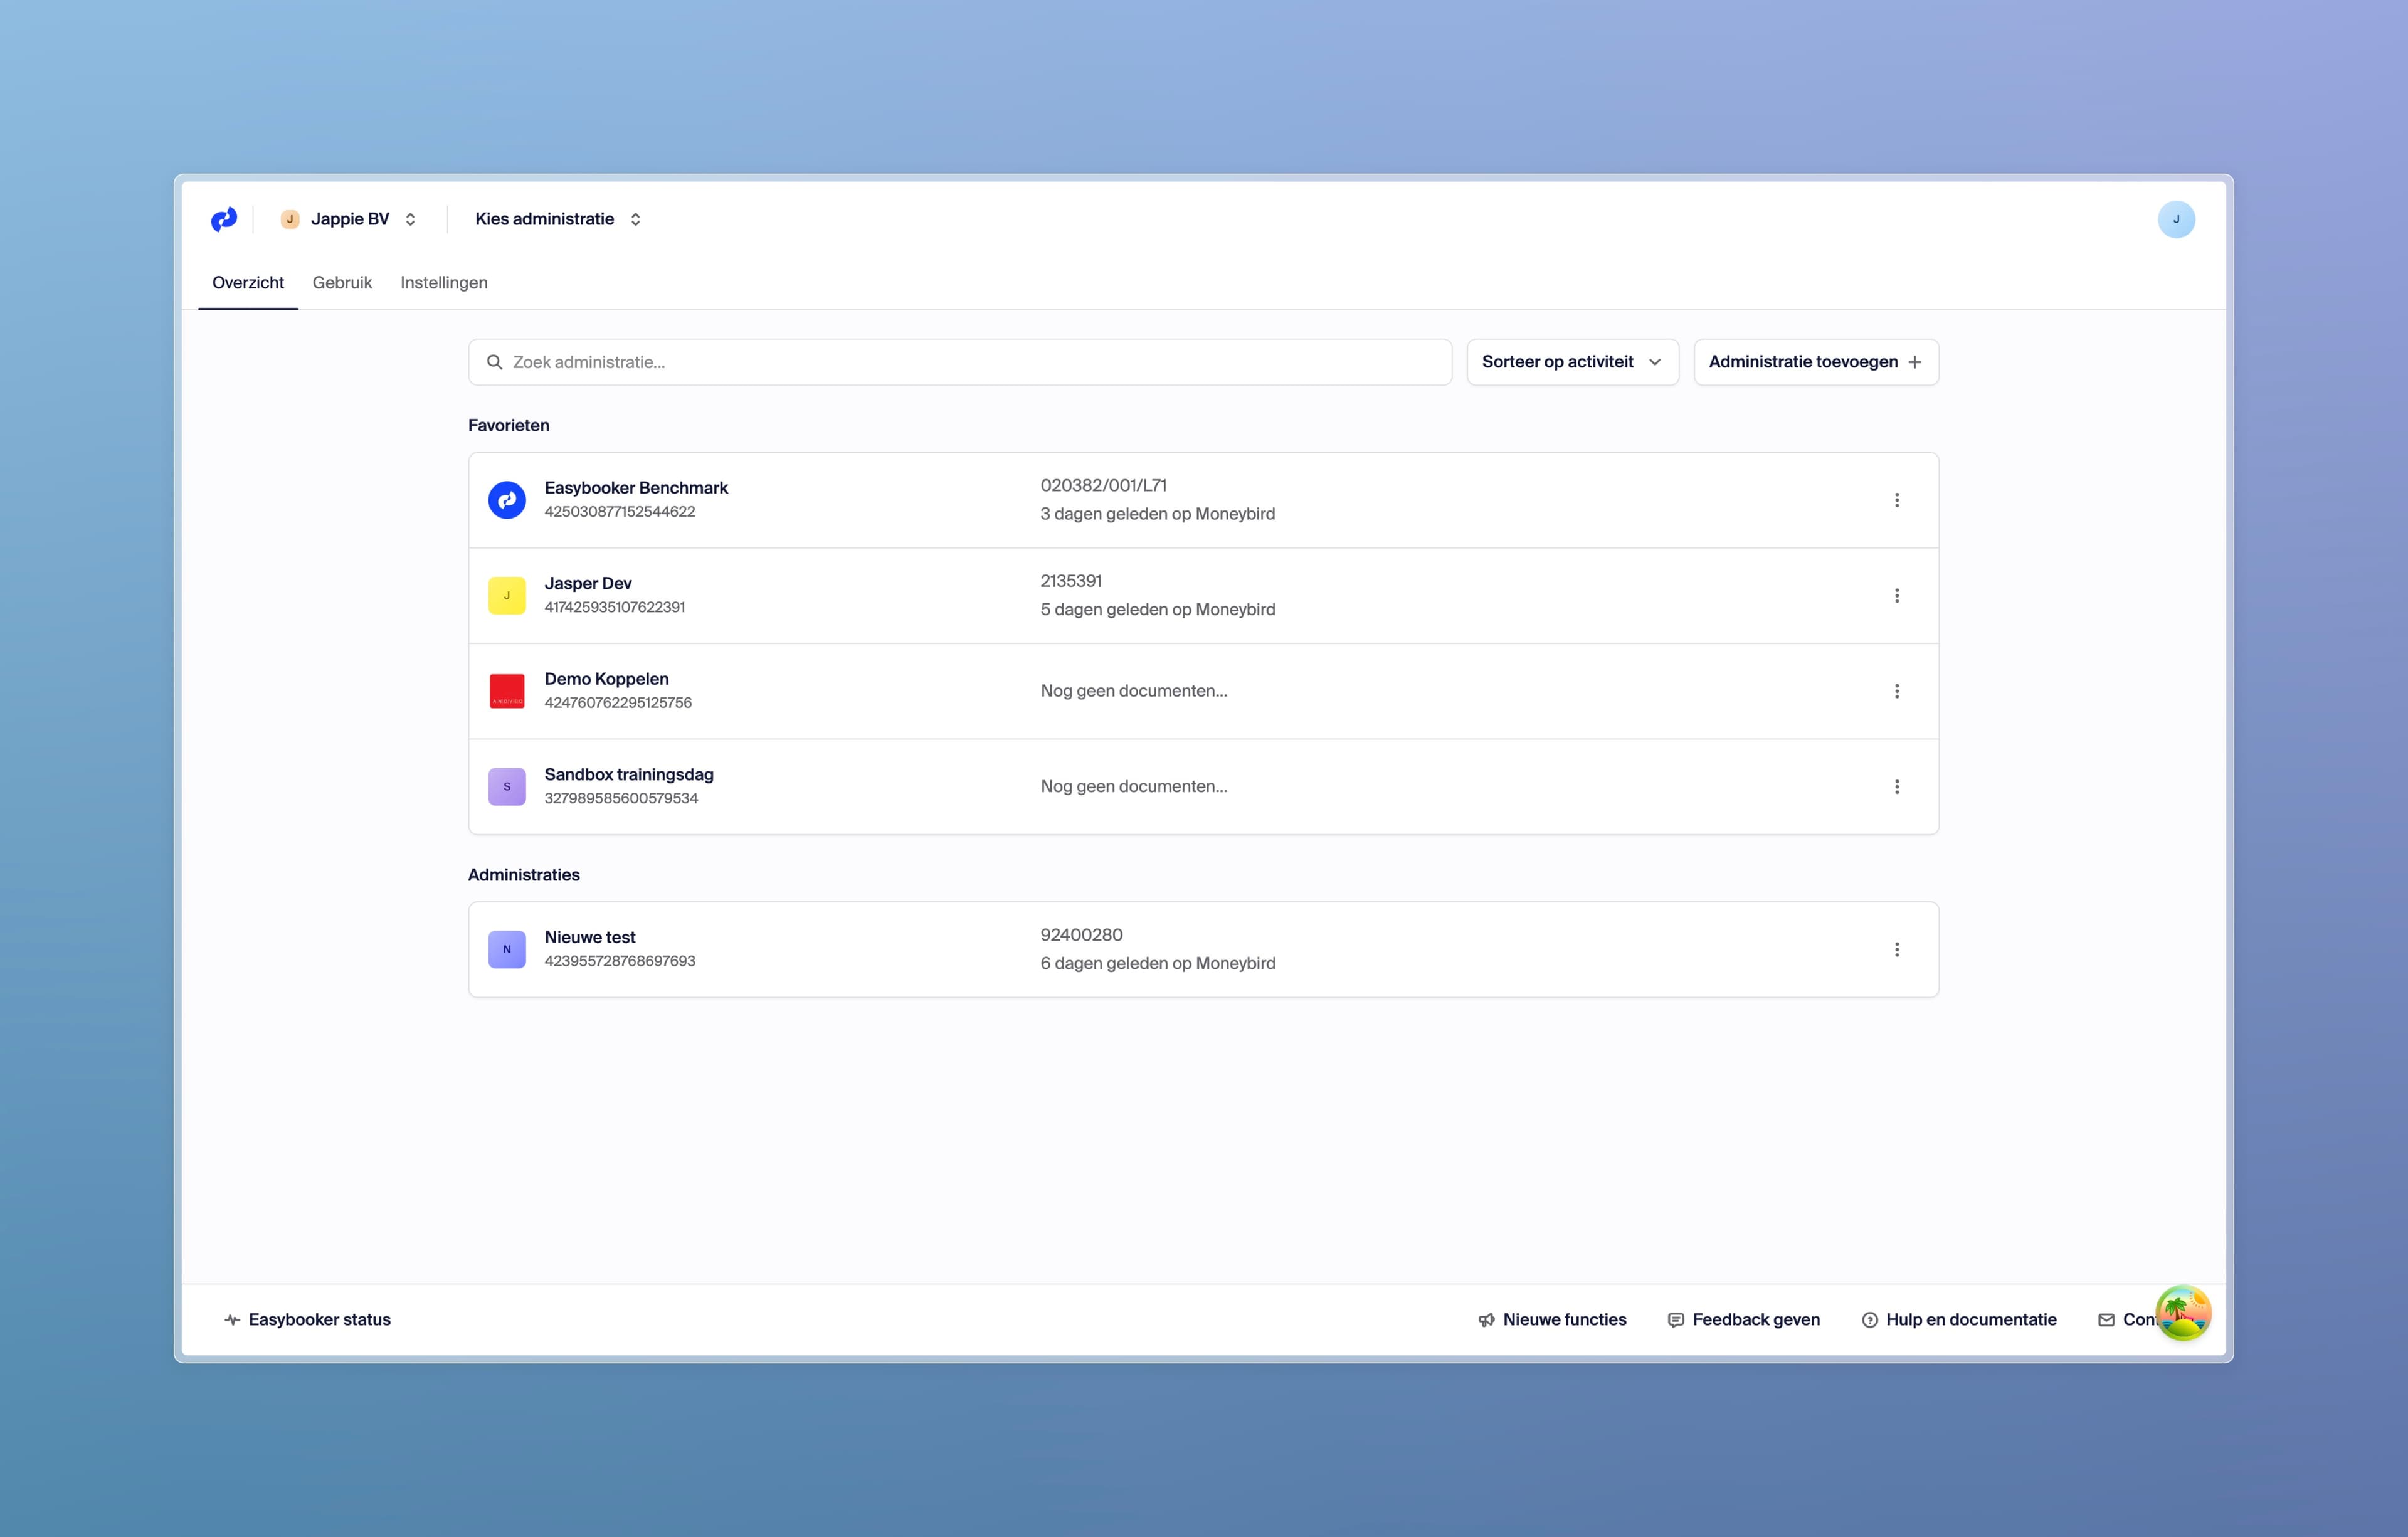Click the Administratie toevoegen button
Image resolution: width=2408 pixels, height=1537 pixels.
[1815, 362]
